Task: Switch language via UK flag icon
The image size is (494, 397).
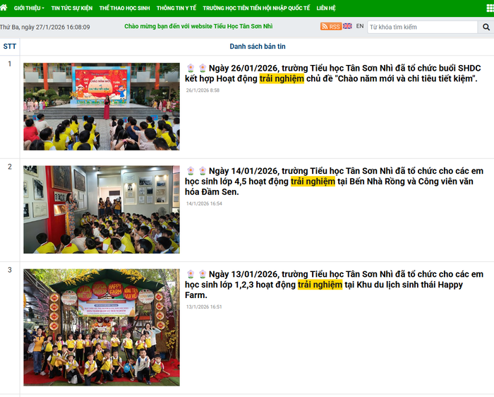Action: pyautogui.click(x=347, y=26)
